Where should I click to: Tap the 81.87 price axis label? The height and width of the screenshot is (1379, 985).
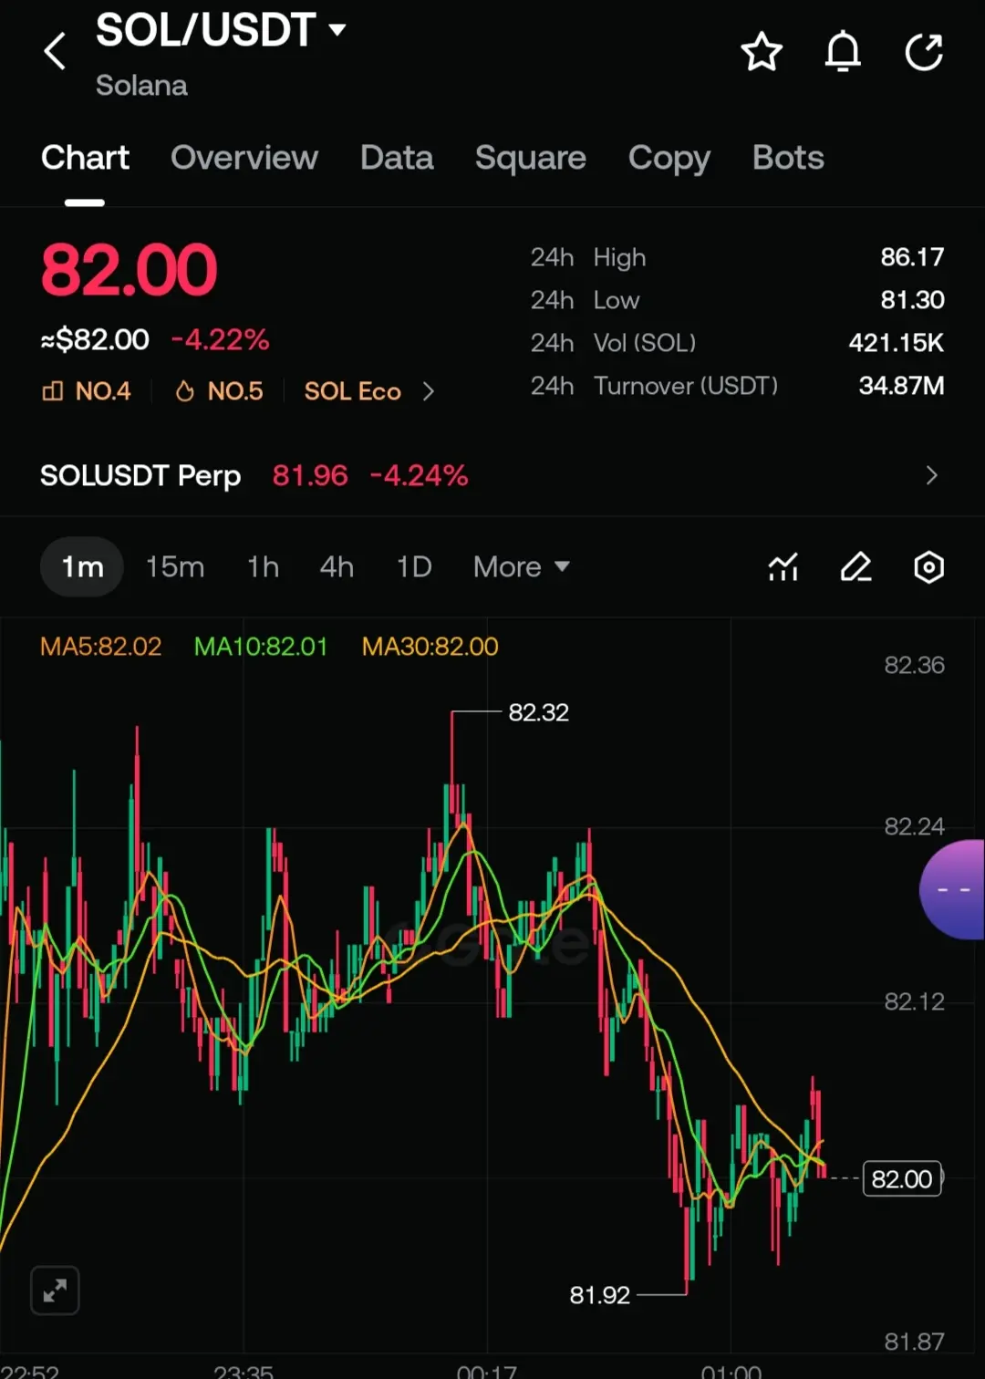[914, 1342]
